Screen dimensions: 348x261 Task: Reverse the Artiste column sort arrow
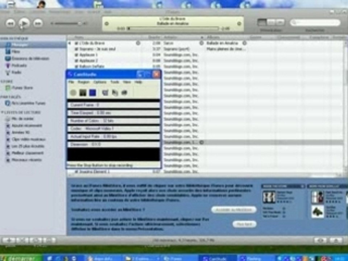pos(202,37)
